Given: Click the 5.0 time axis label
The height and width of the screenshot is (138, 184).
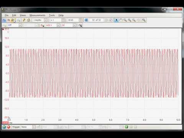Looking at the screenshot, I should [x=94, y=120].
